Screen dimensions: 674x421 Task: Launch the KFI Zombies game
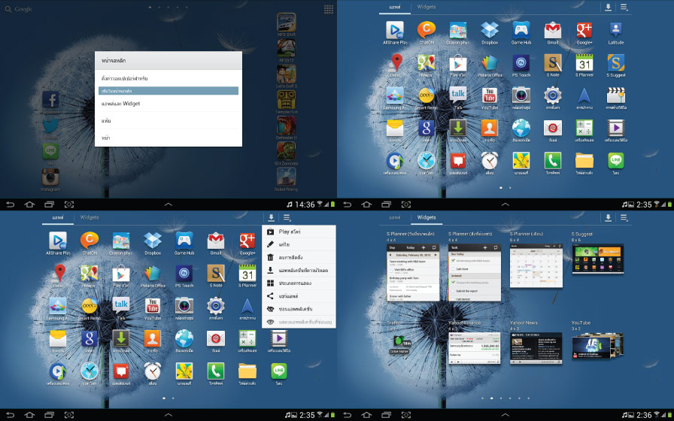tap(286, 151)
